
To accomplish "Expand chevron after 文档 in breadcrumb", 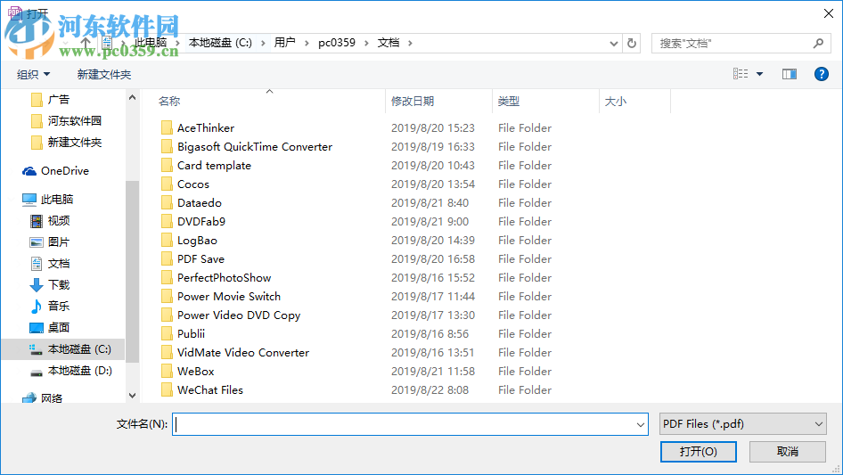I will 410,43.
